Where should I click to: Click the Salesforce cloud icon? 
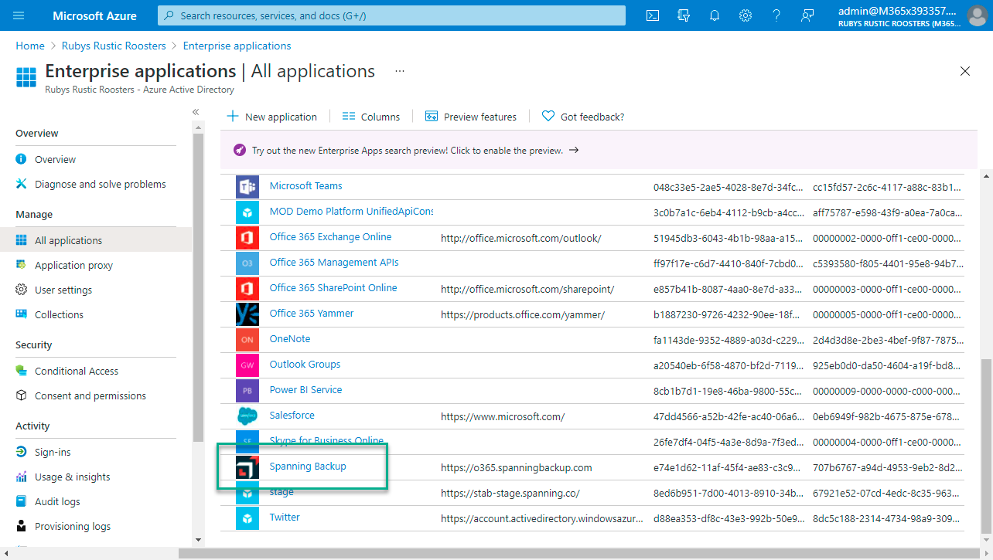247,416
